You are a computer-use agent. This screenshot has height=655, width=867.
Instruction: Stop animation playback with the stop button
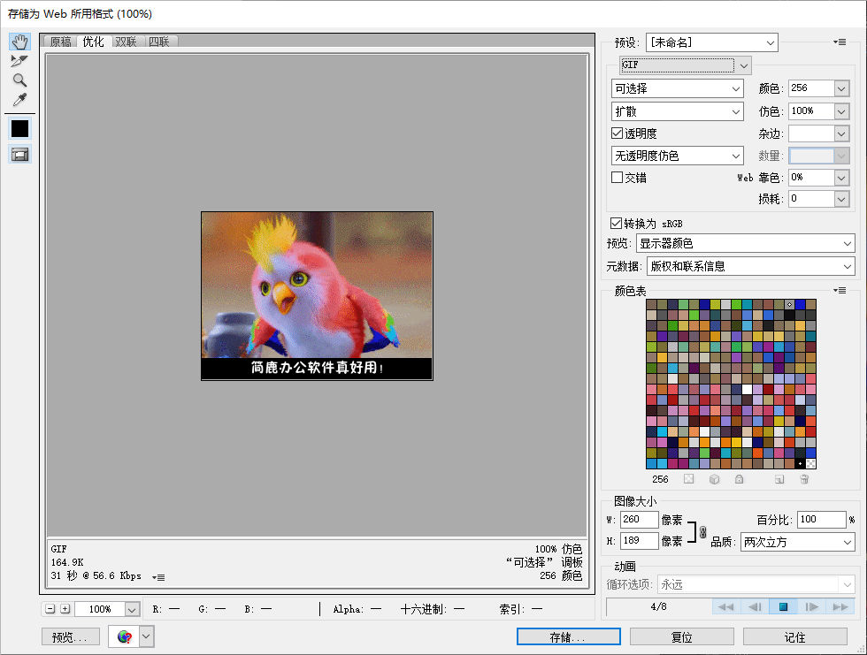tap(783, 607)
